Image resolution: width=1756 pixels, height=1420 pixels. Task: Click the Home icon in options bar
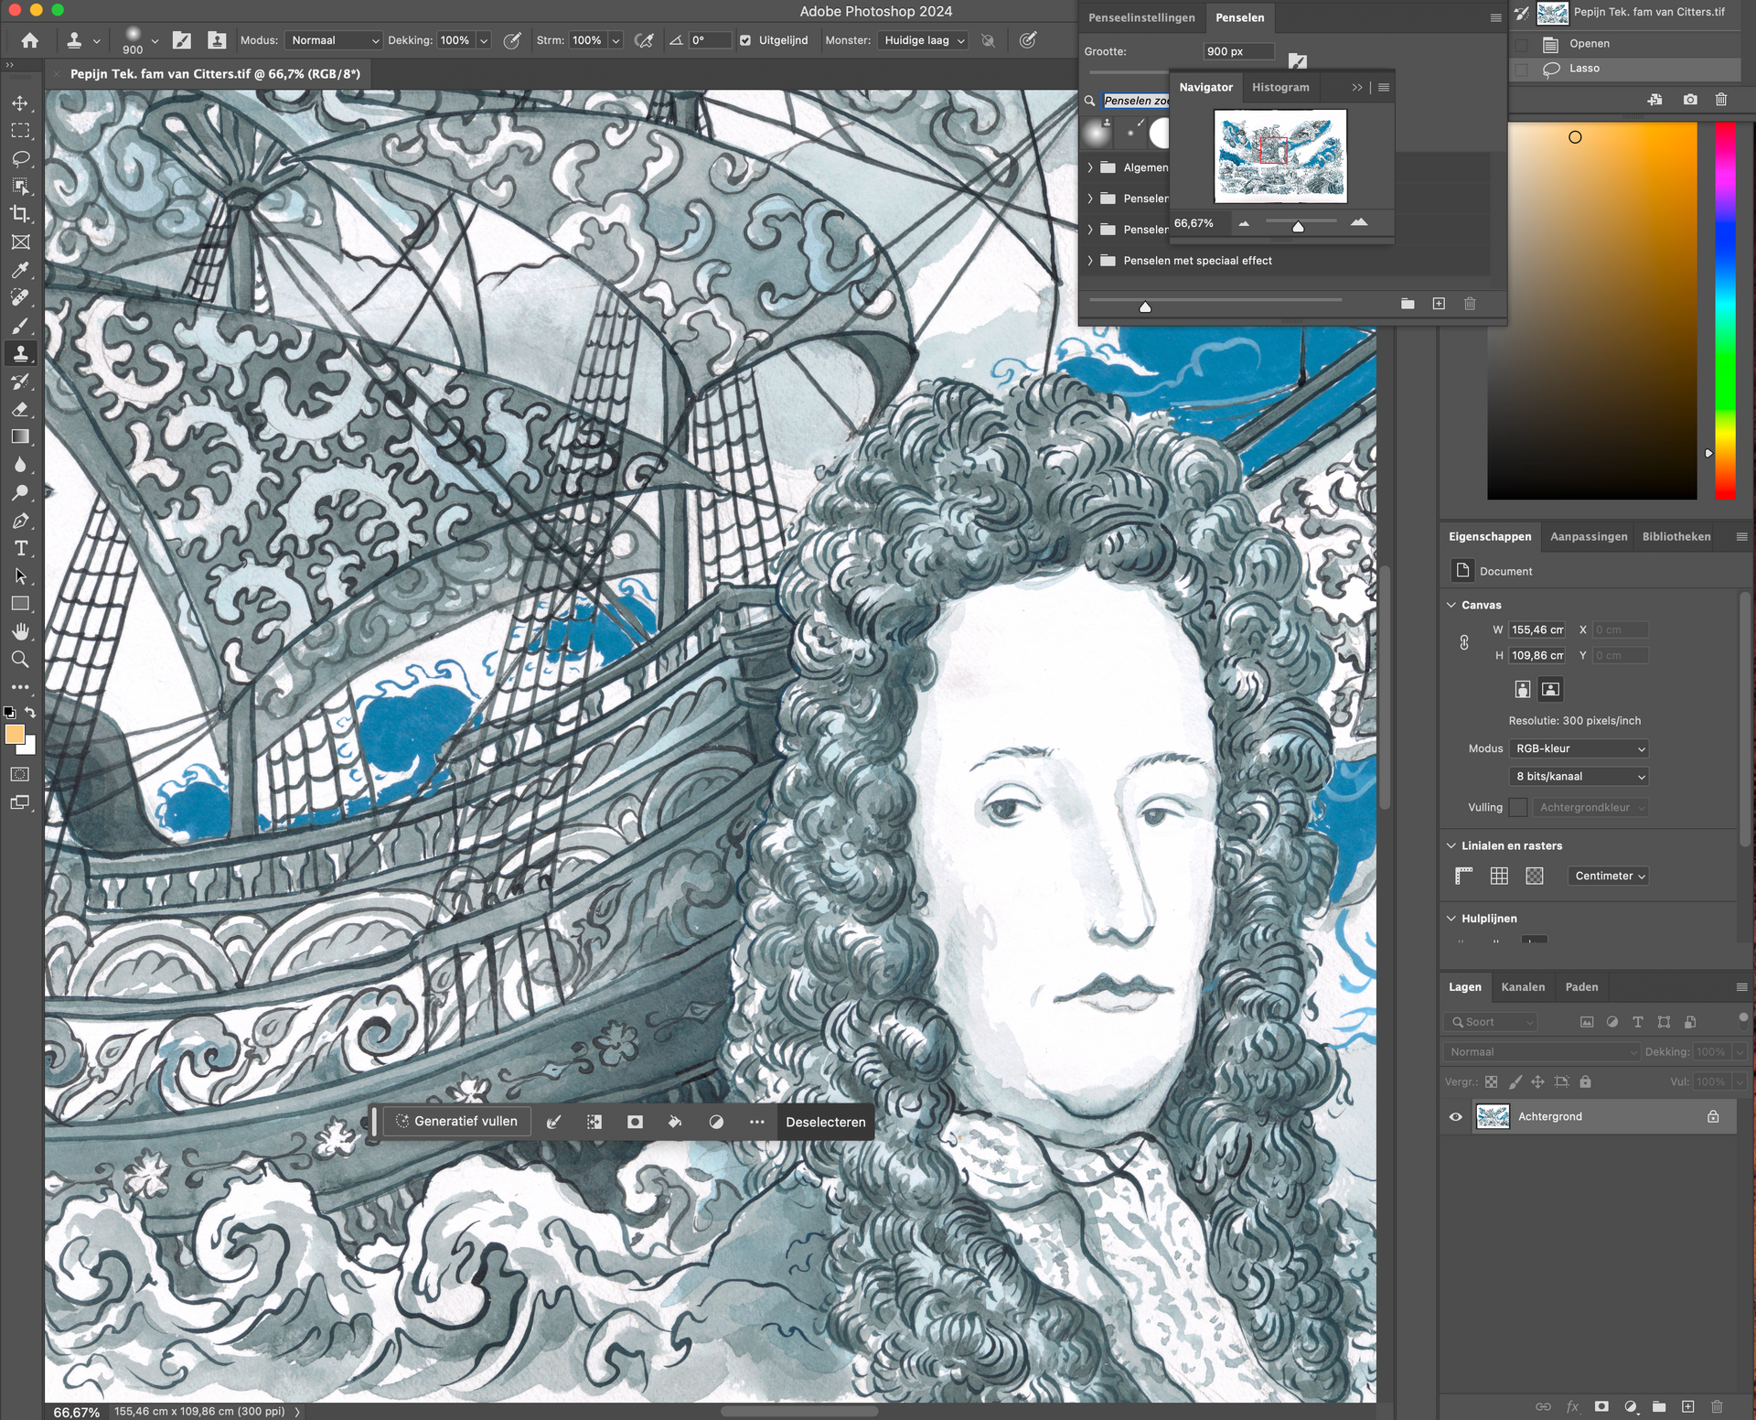click(x=30, y=40)
